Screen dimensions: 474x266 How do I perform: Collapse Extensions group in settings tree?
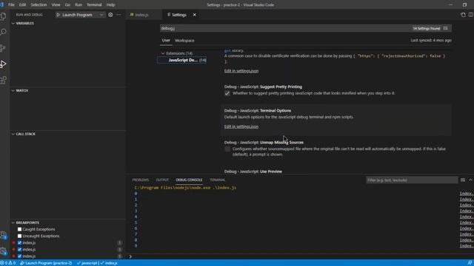(x=163, y=53)
